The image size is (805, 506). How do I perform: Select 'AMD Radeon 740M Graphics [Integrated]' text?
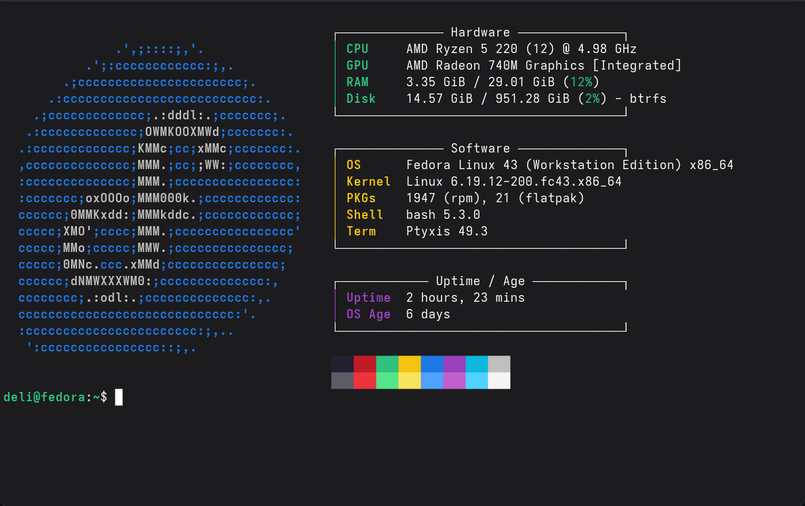(544, 65)
